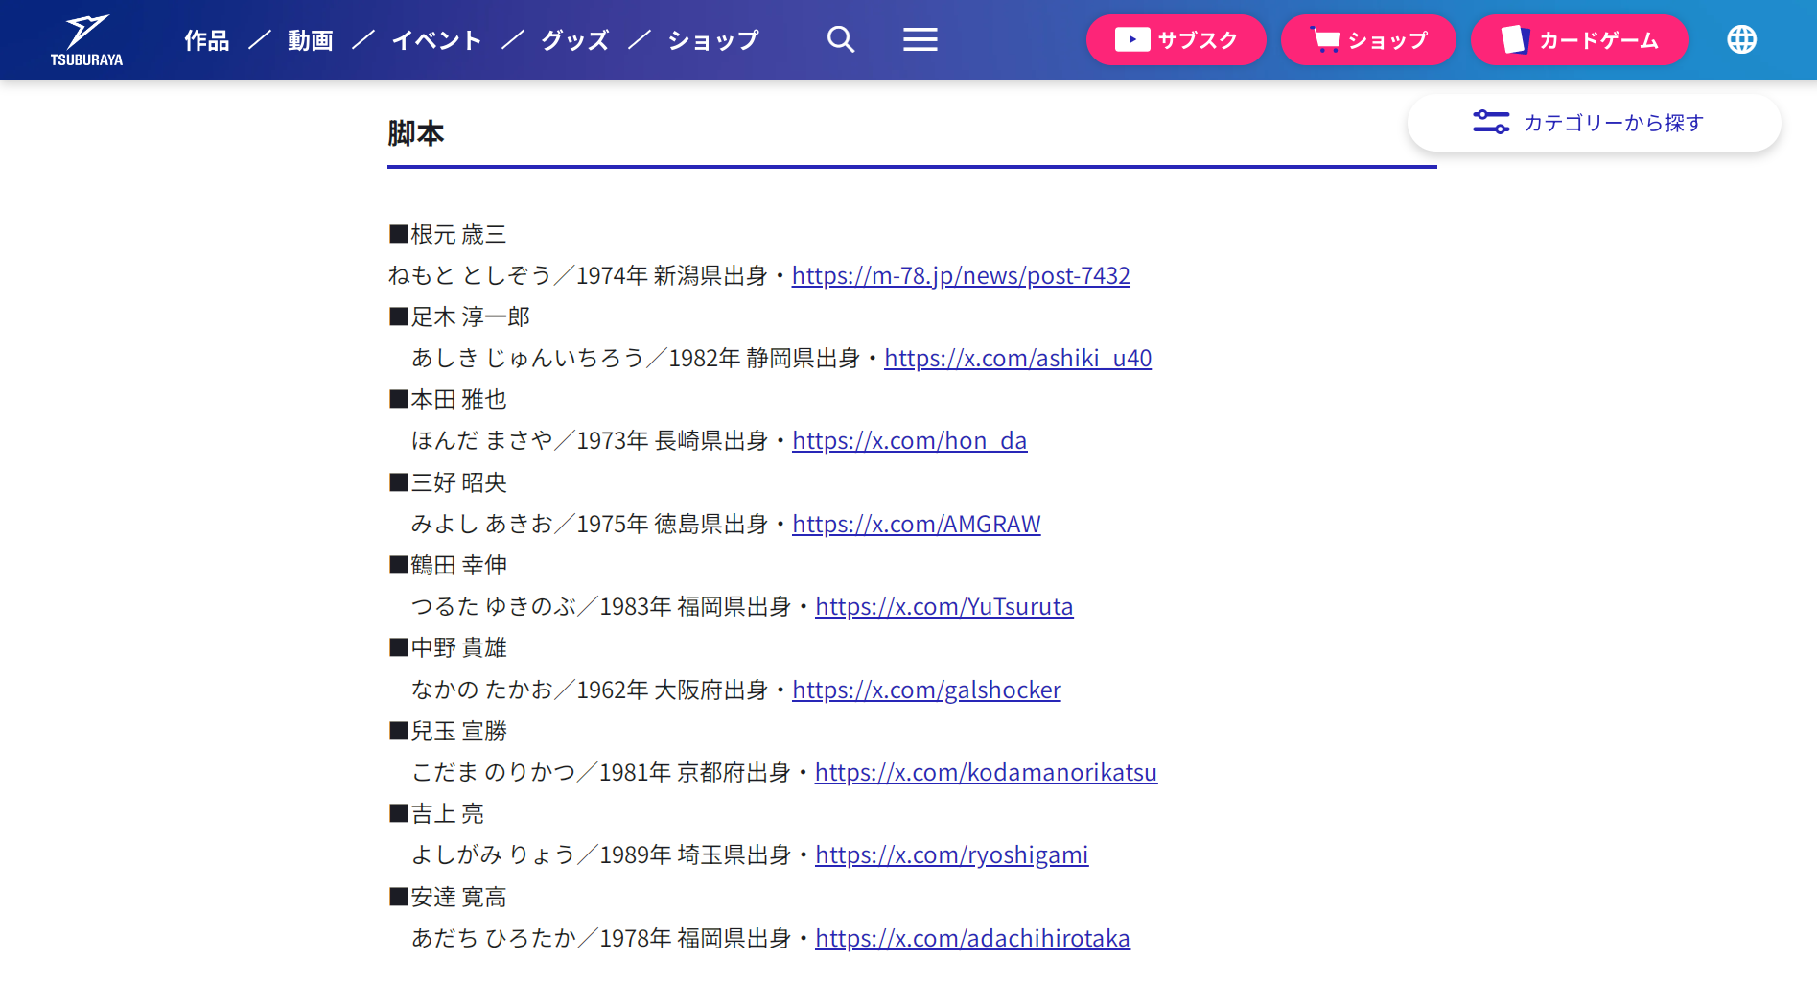The height and width of the screenshot is (983, 1817).
Task: Open the x.com/adachihirotaka link
Action: pyautogui.click(x=972, y=939)
